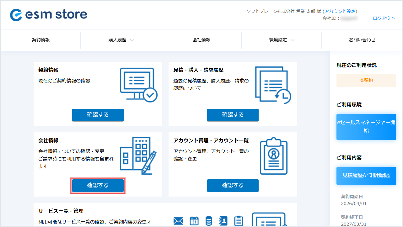Select お問い合わせ in the navigation bar
This screenshot has height=227, width=403.
(362, 40)
